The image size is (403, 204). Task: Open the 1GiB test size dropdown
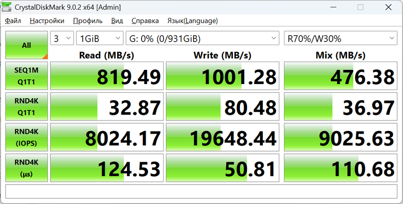[x=100, y=38]
